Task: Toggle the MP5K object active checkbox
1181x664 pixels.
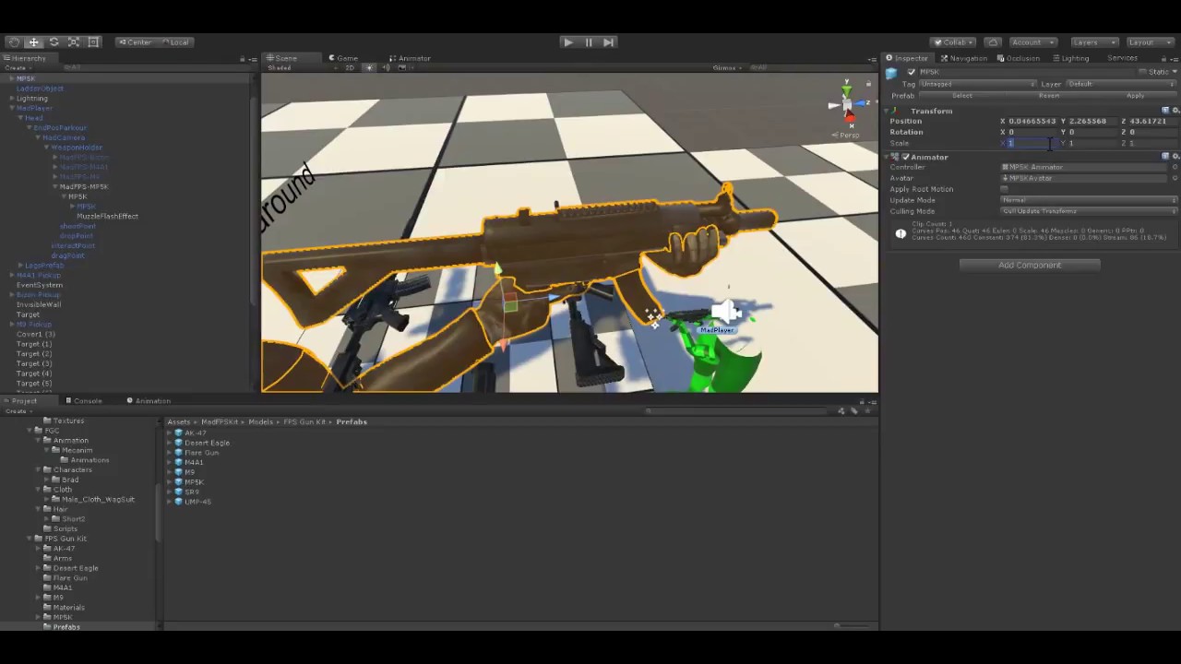Action: pos(912,72)
